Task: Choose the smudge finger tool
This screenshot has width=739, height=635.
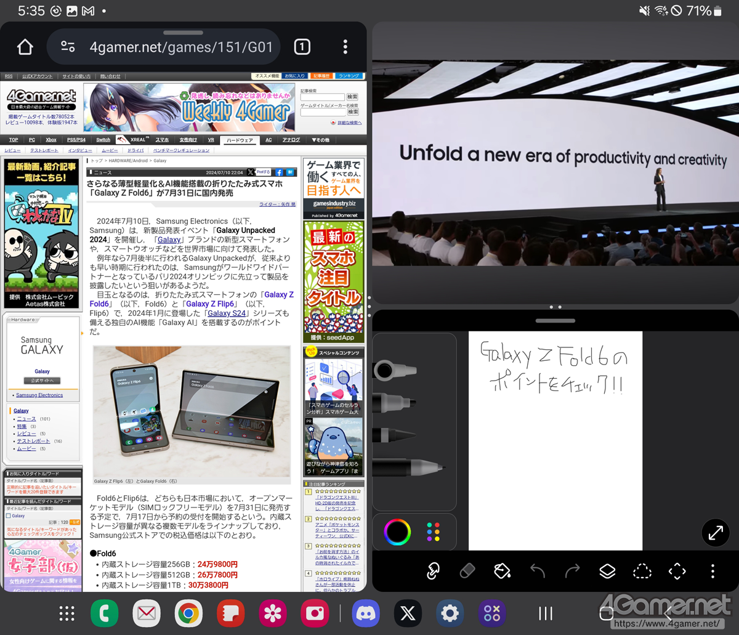Action: [433, 571]
